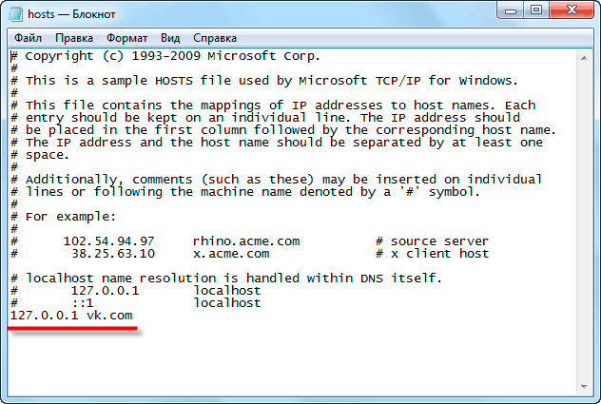Image resolution: width=601 pixels, height=404 pixels.
Task: Open the Вид menu
Action: [x=170, y=38]
